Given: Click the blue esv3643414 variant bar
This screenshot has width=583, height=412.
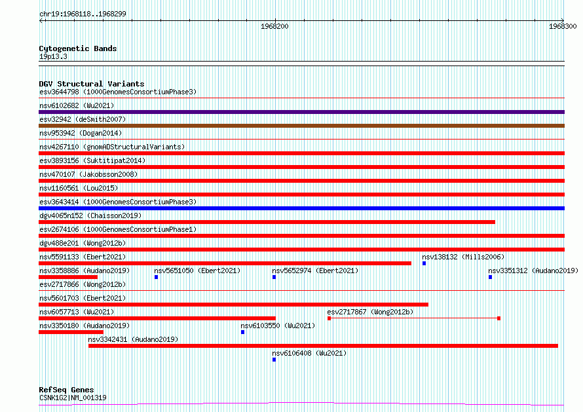Looking at the screenshot, I should coord(301,208).
